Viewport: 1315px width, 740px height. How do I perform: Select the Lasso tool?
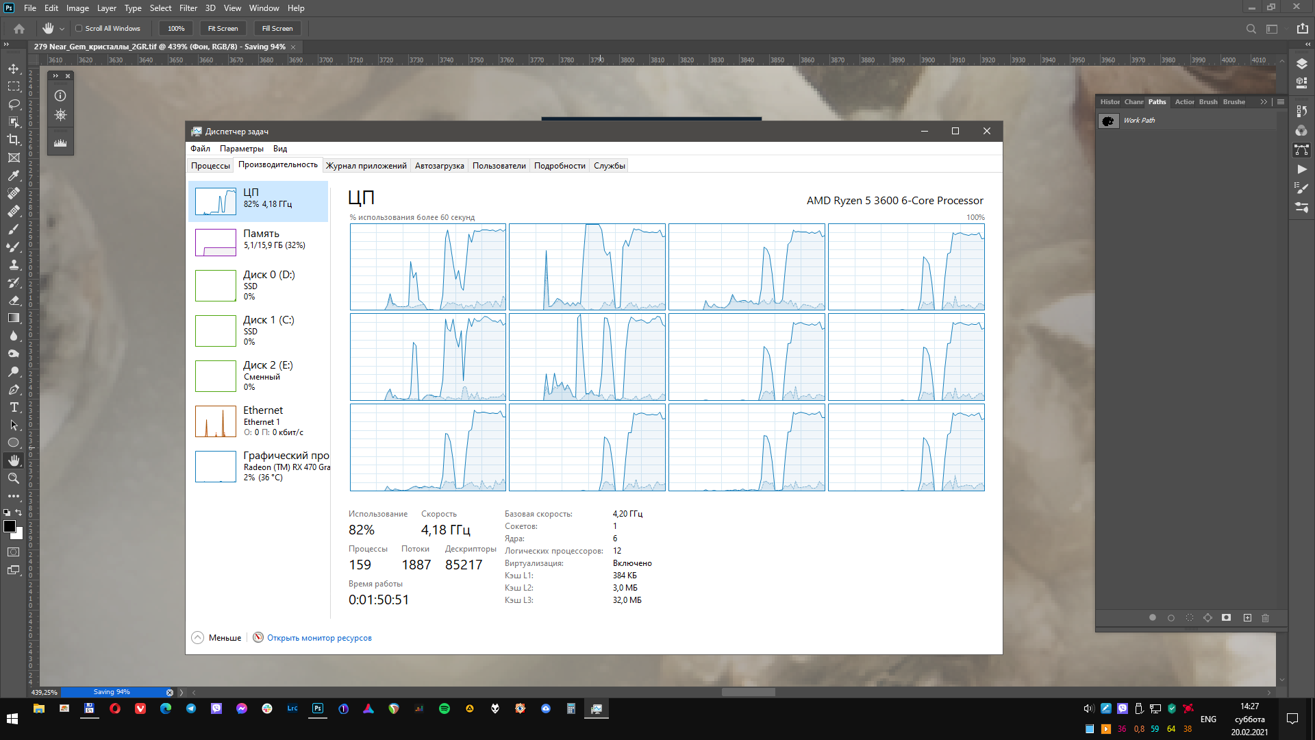(14, 104)
